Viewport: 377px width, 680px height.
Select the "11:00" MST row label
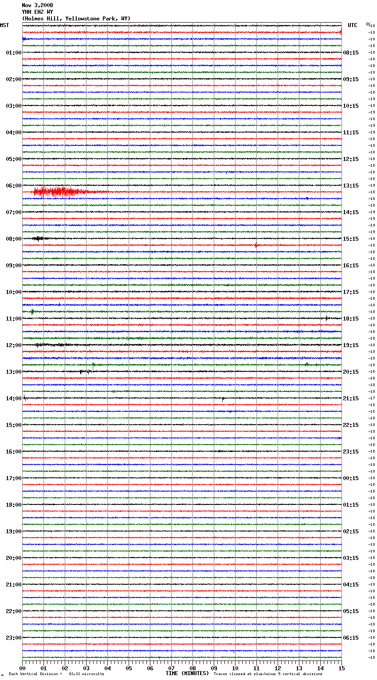click(x=14, y=319)
